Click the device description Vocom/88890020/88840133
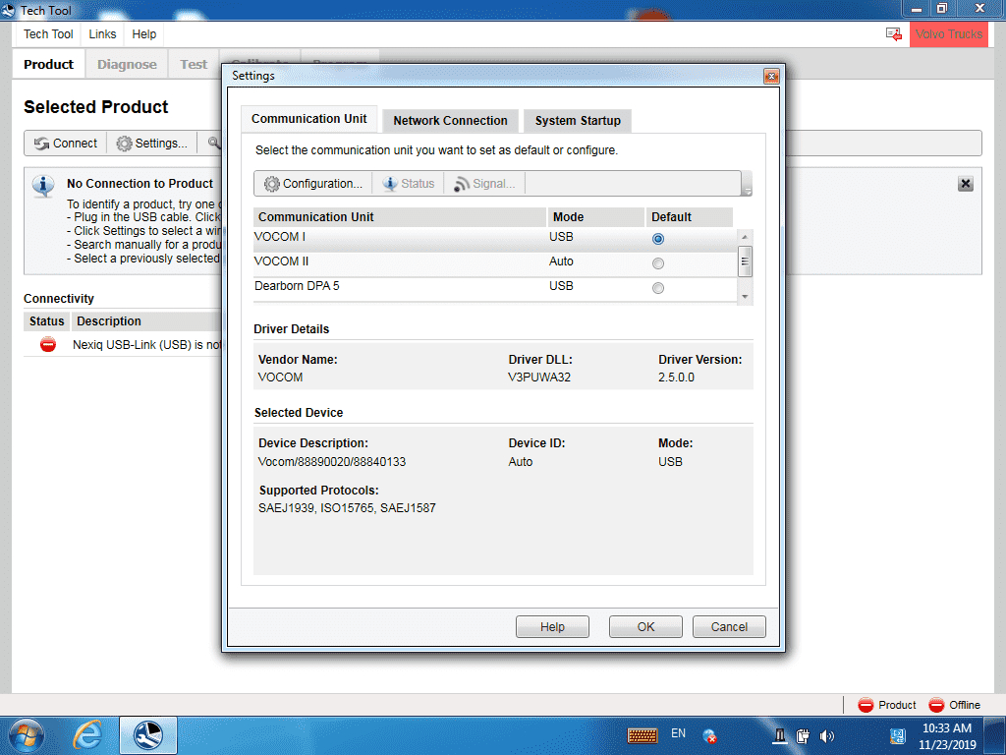1006x755 pixels. click(332, 462)
